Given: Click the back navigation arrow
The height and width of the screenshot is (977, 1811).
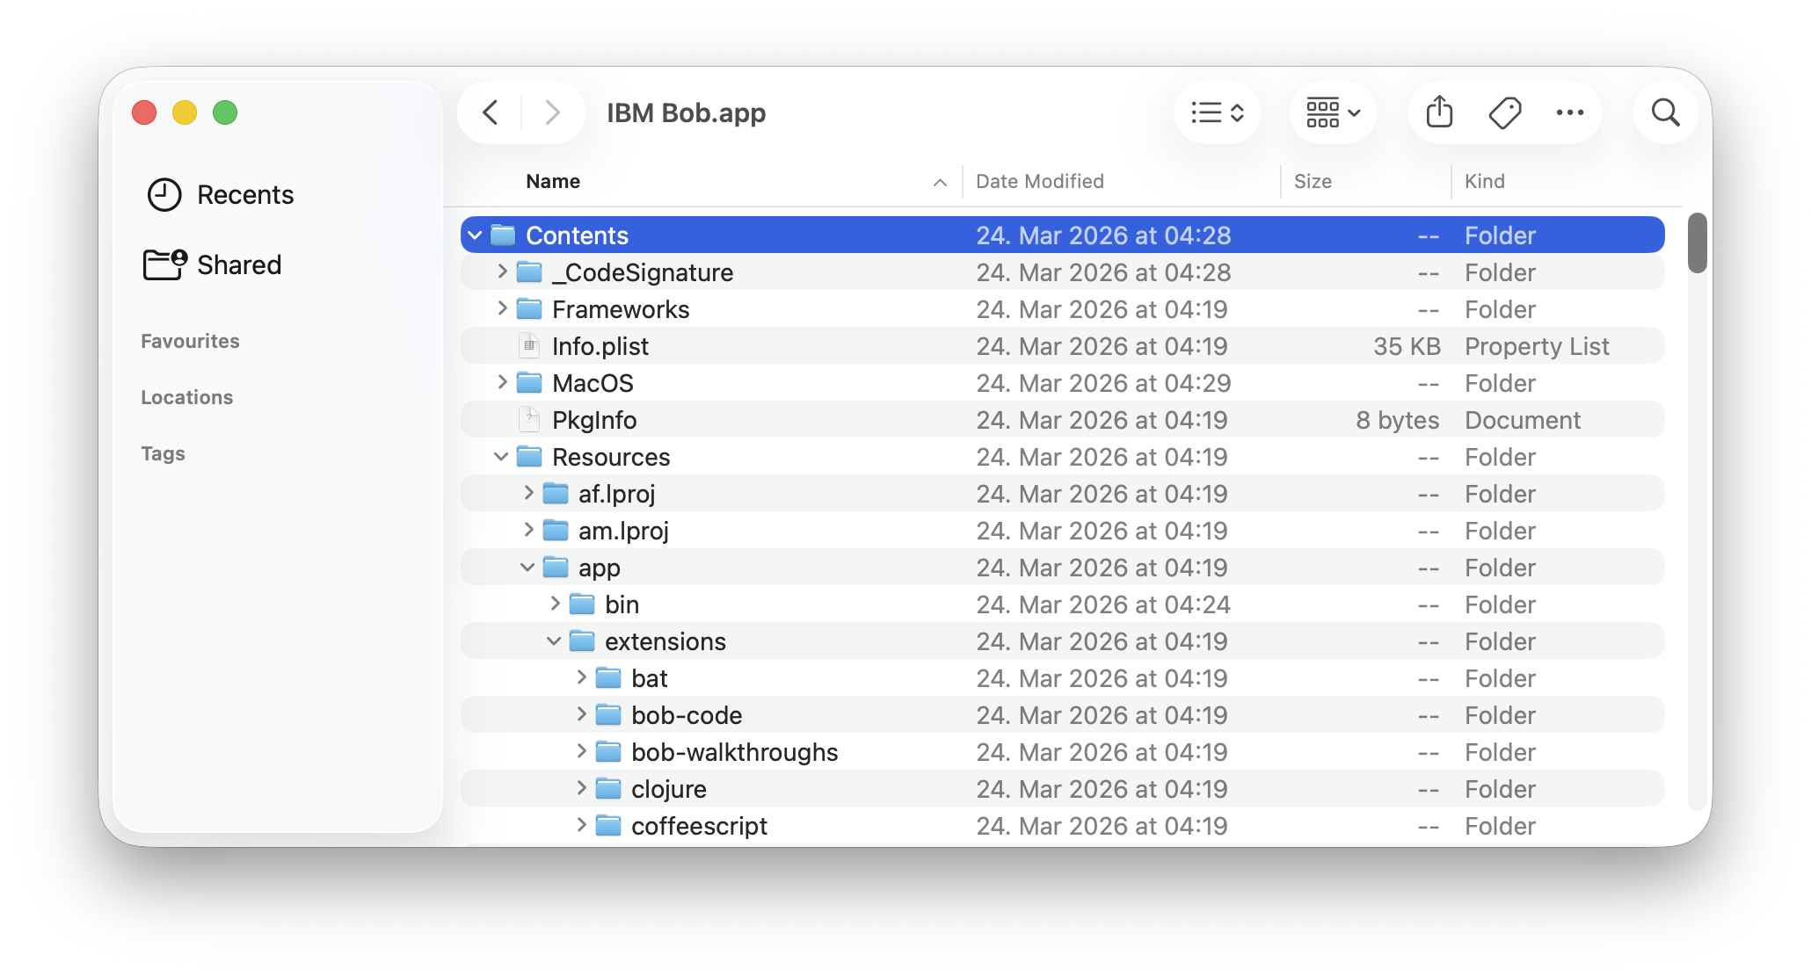Looking at the screenshot, I should pos(490,112).
